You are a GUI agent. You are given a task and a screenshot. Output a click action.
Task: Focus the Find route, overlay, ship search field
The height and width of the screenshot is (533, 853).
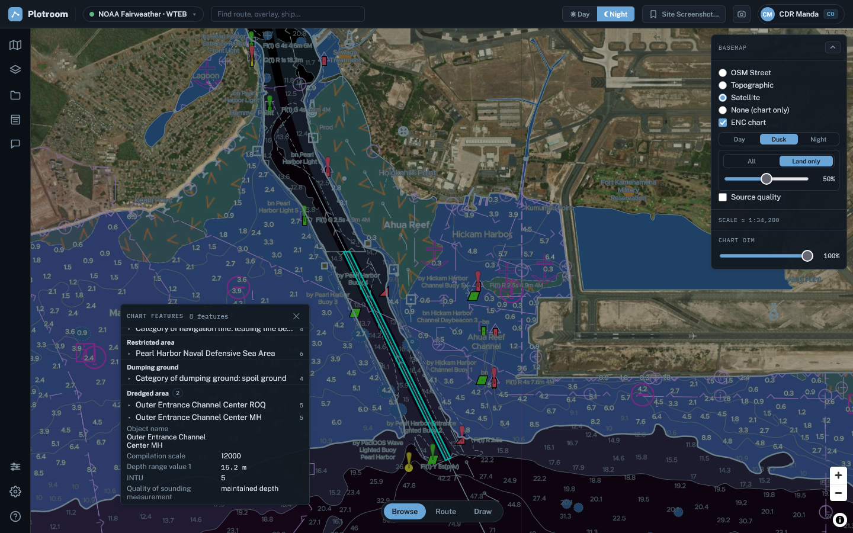[288, 14]
